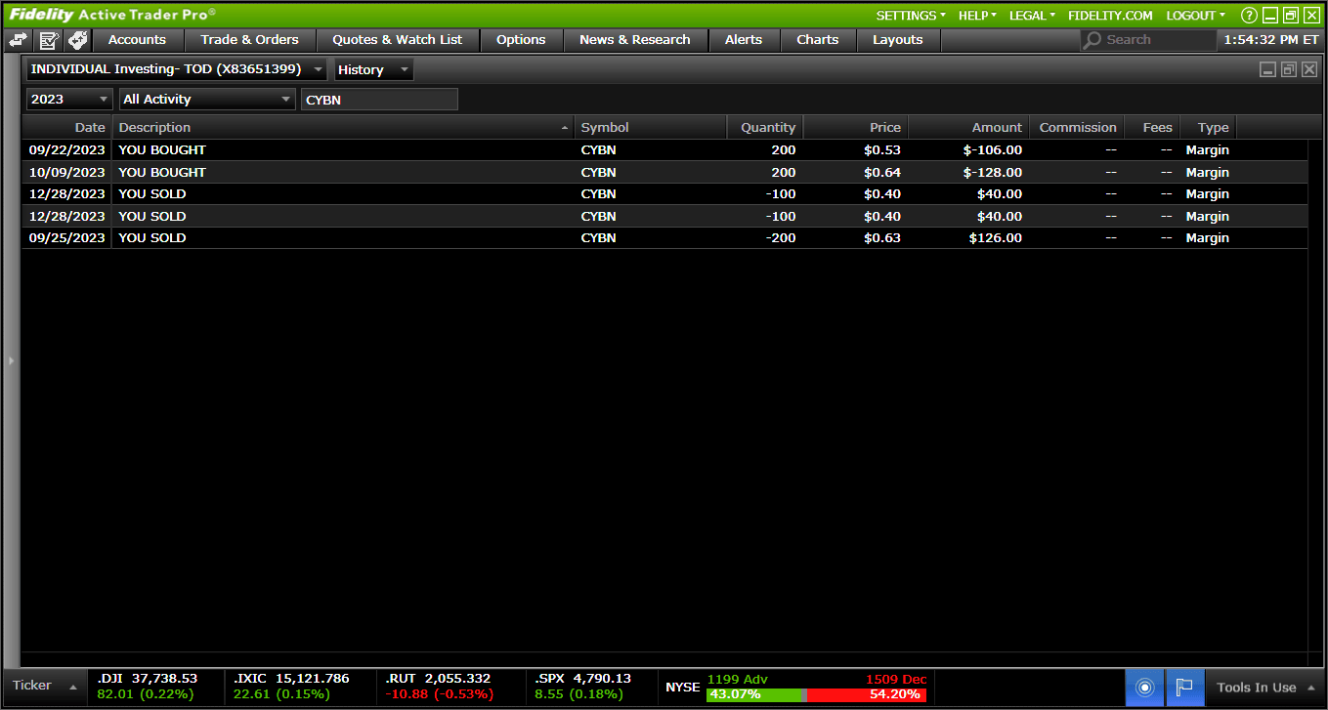1328x710 pixels.
Task: Select the 09/25/2023 date cell
Action: (x=67, y=238)
